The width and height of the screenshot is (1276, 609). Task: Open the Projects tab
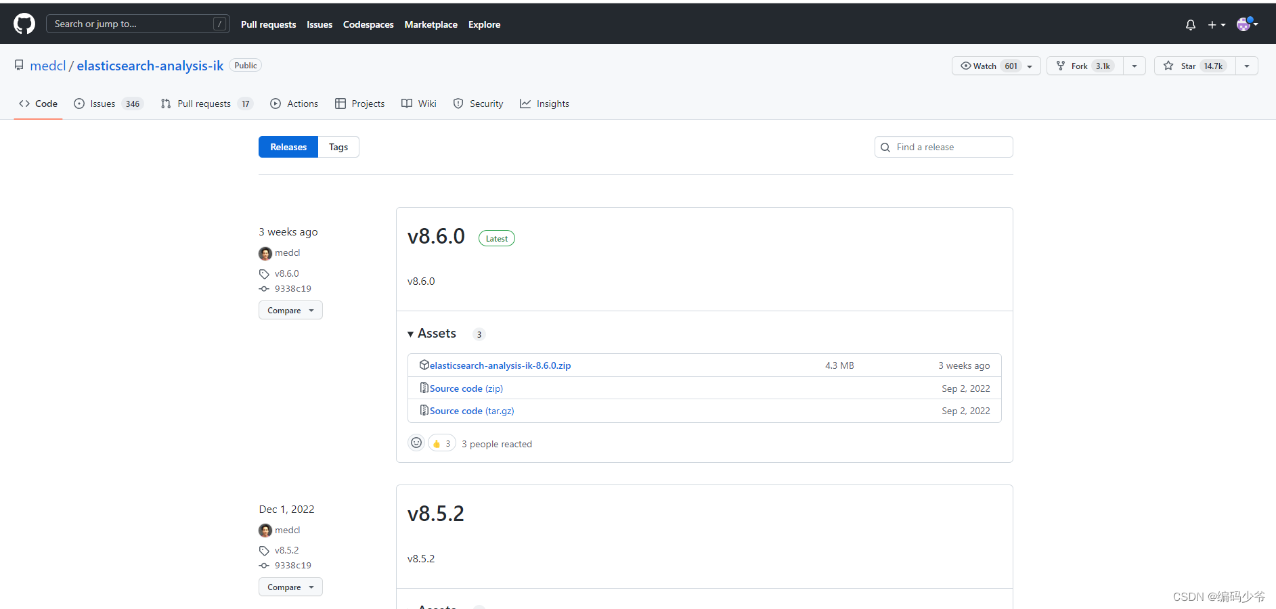click(359, 104)
